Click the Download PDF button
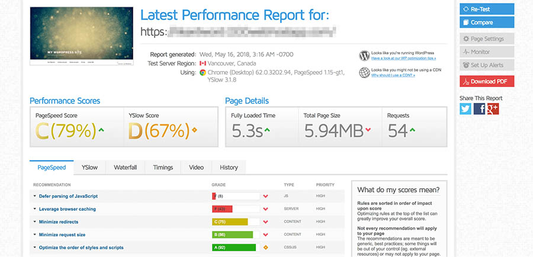Image resolution: width=533 pixels, height=257 pixels. pos(487,81)
